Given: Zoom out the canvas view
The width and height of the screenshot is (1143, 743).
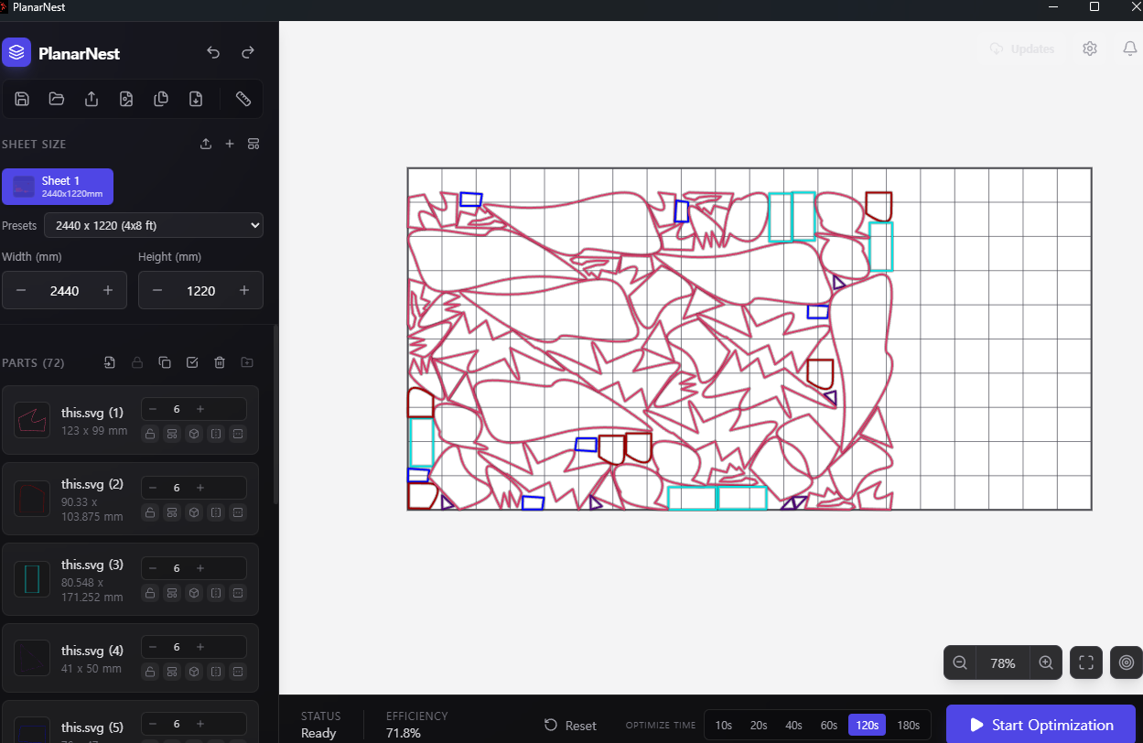Looking at the screenshot, I should [960, 662].
